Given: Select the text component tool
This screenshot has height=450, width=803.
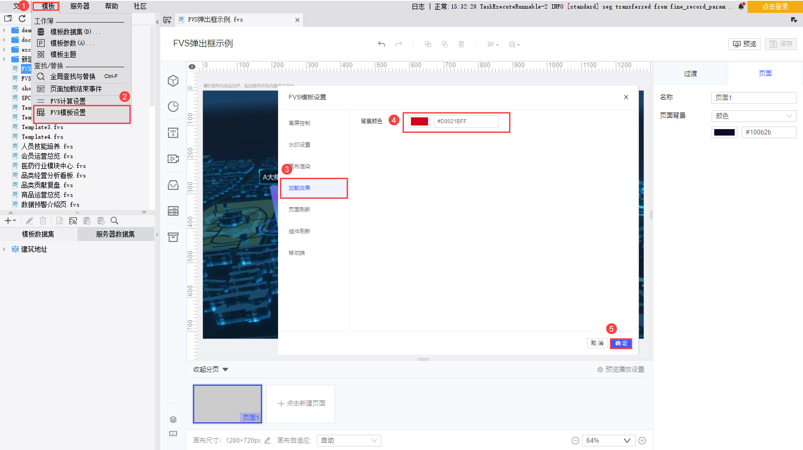Looking at the screenshot, I should (173, 133).
